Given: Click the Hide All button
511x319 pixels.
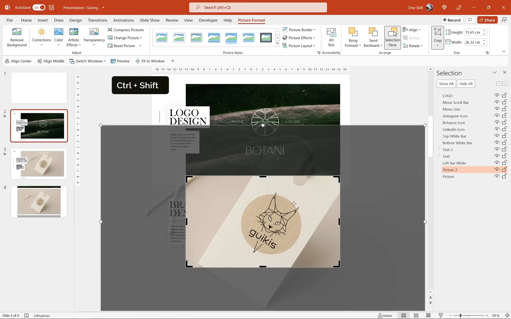Looking at the screenshot, I should click(466, 84).
